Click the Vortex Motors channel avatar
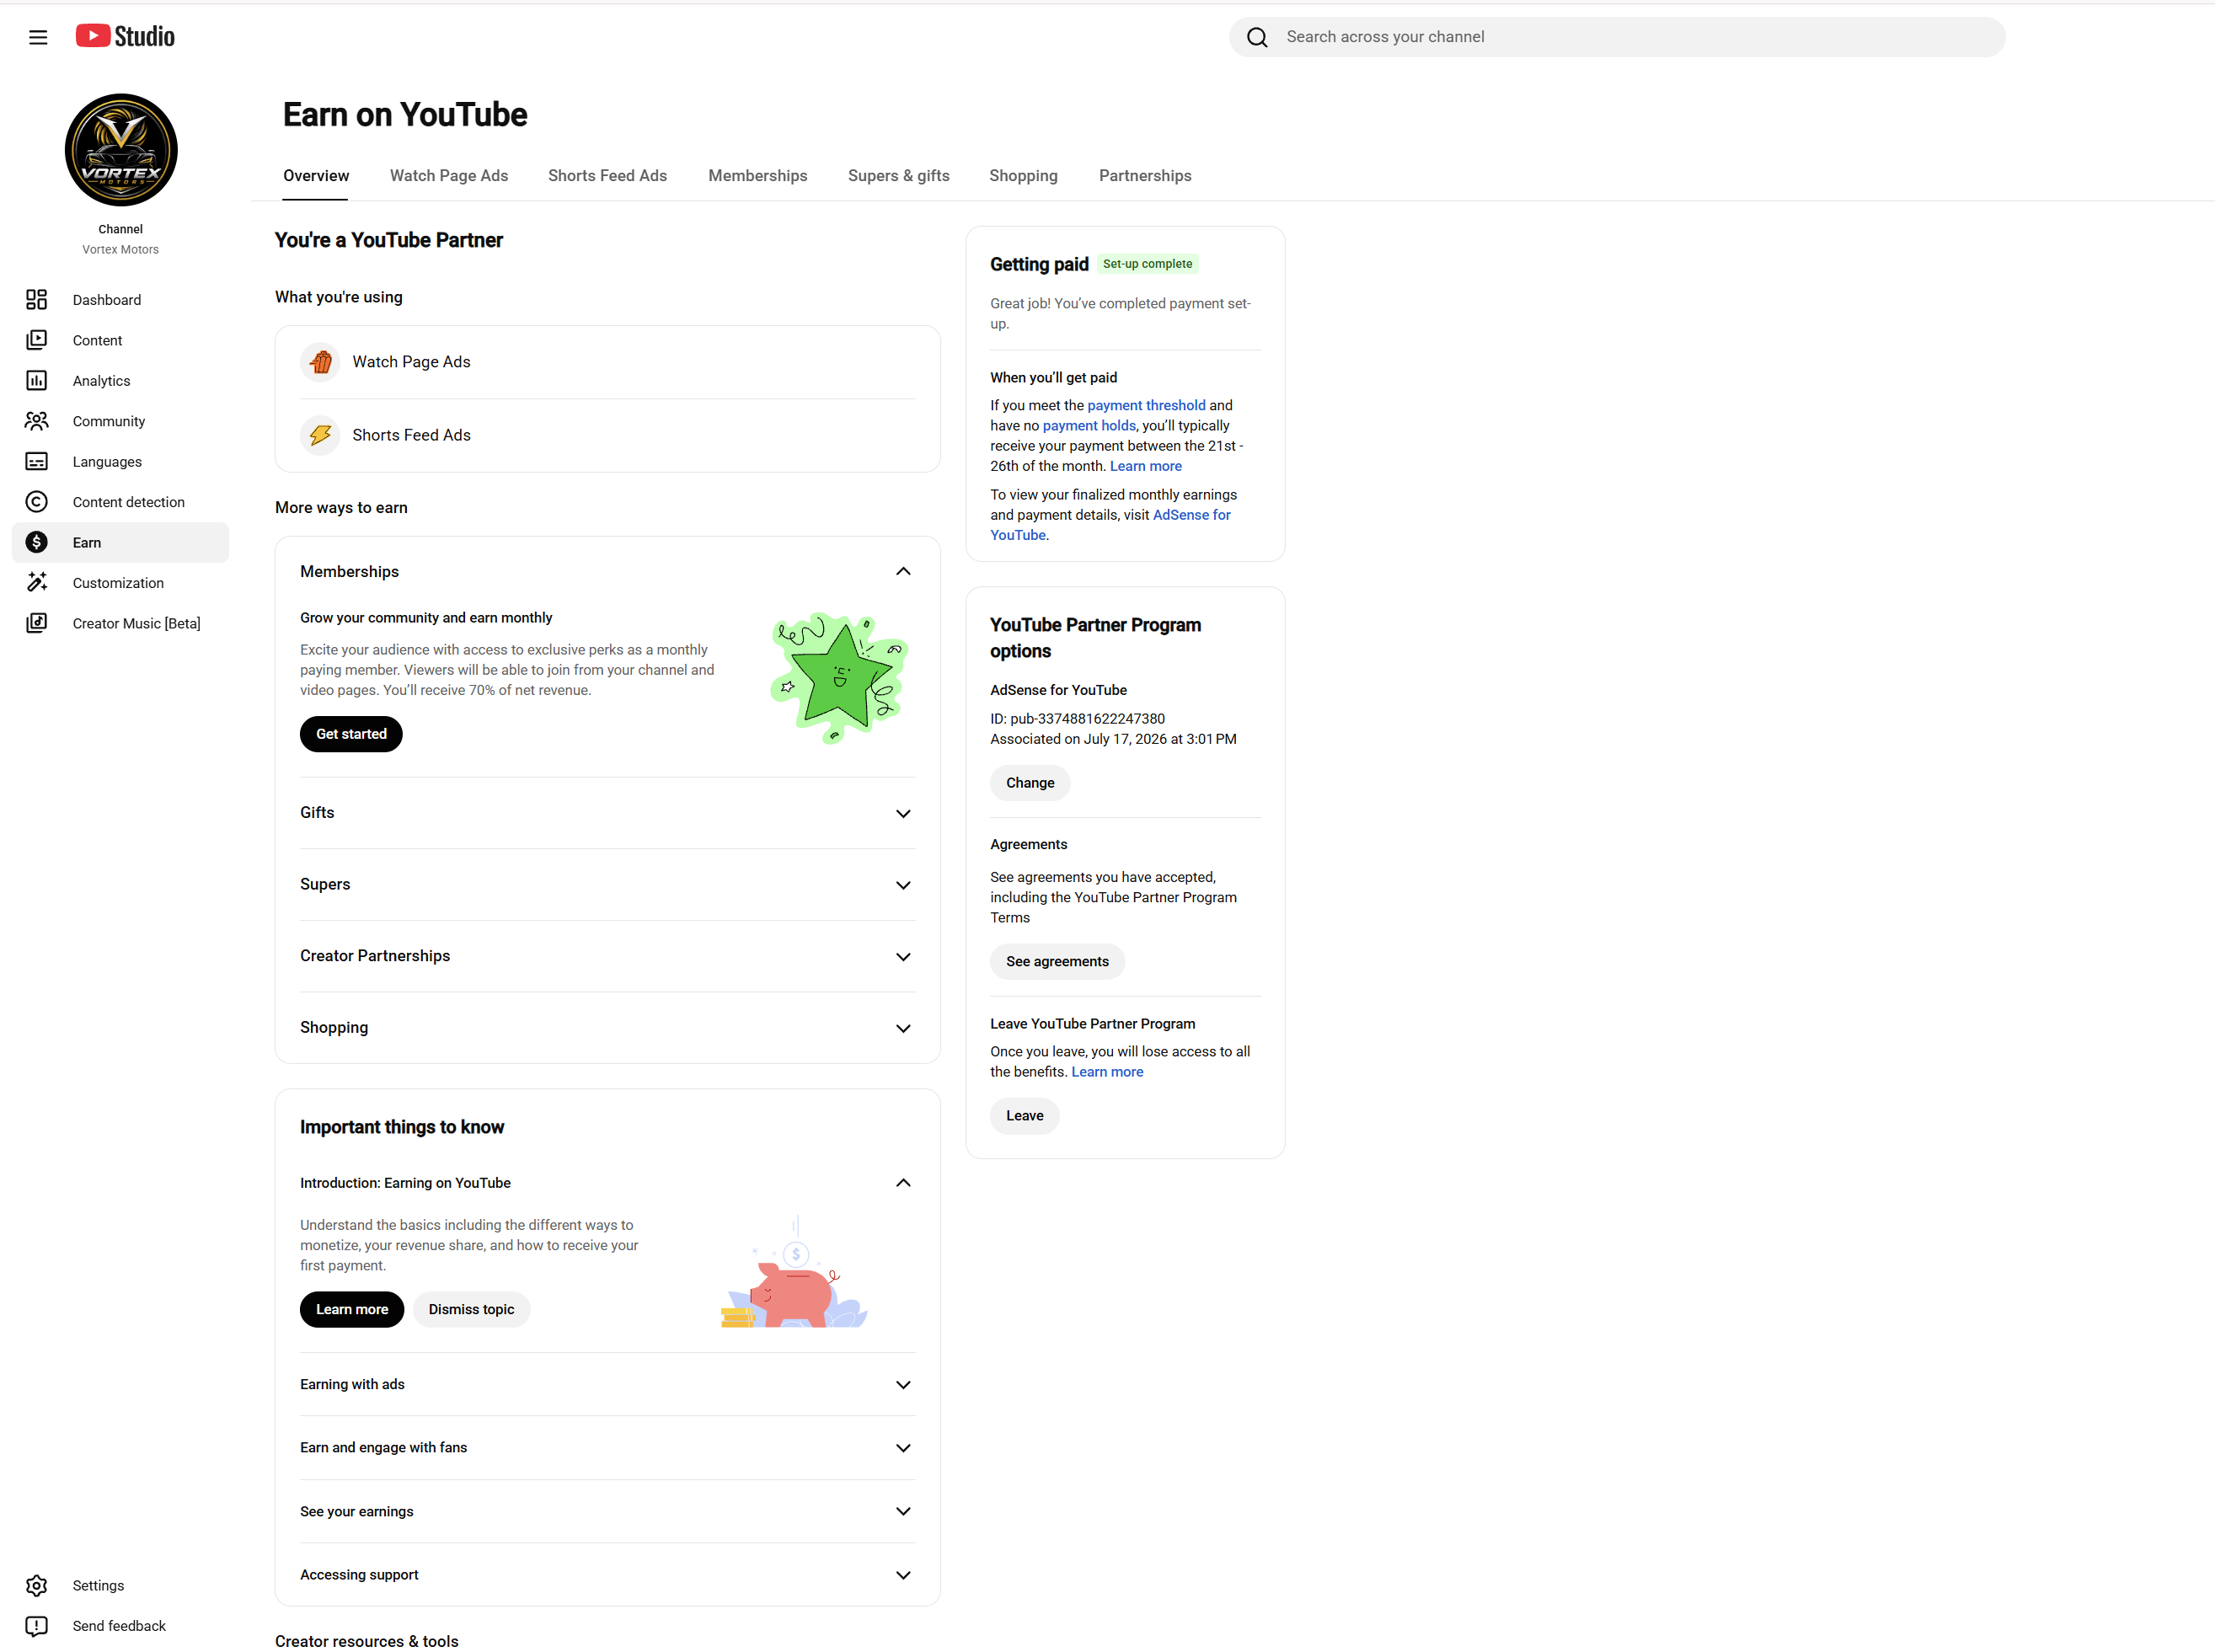2215x1652 pixels. click(121, 150)
